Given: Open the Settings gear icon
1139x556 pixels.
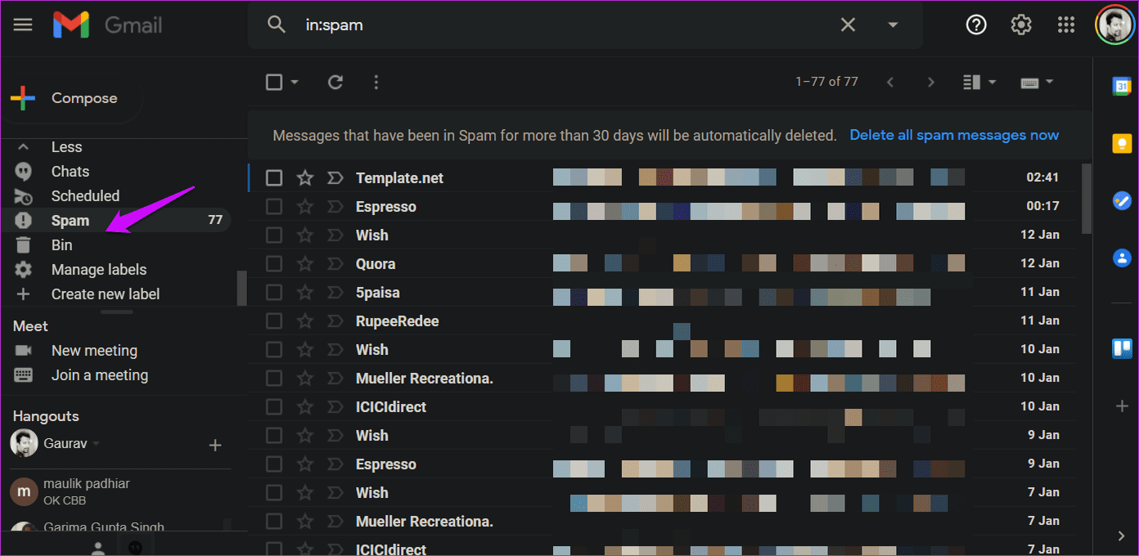Looking at the screenshot, I should tap(1021, 25).
